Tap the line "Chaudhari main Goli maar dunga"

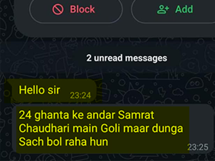point(101,128)
